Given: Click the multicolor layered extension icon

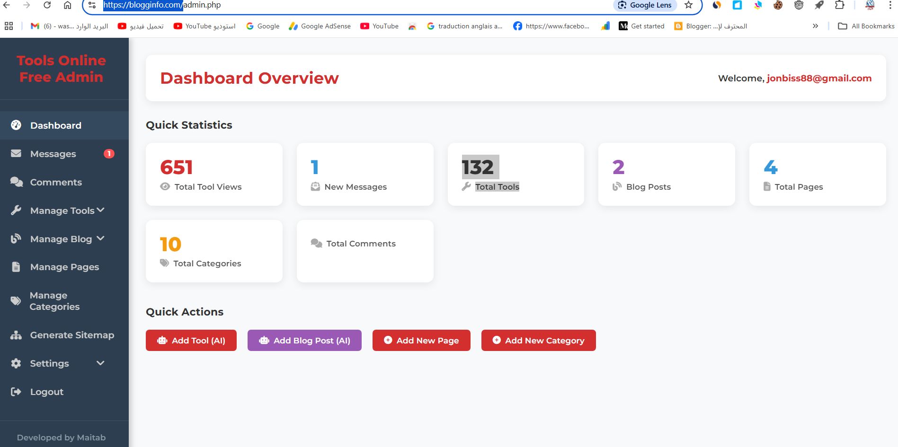Looking at the screenshot, I should 758,5.
